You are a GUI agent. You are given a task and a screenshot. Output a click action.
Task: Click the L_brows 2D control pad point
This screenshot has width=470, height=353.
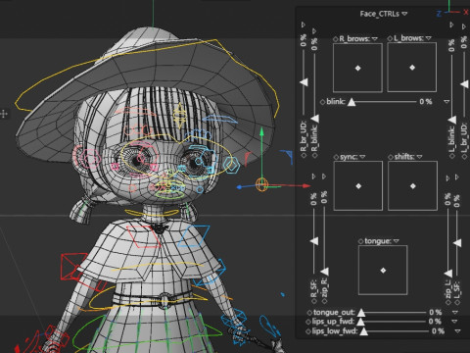tap(412, 68)
